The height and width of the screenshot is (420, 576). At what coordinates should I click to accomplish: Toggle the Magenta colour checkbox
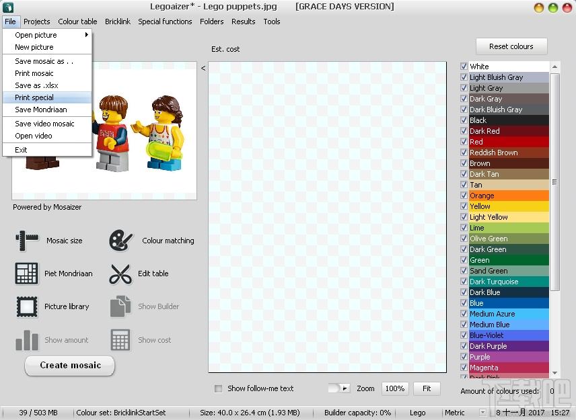click(464, 367)
